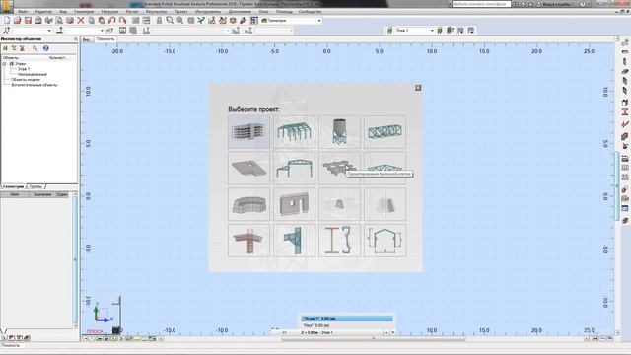Pick the silo shell structure project

(x=339, y=132)
